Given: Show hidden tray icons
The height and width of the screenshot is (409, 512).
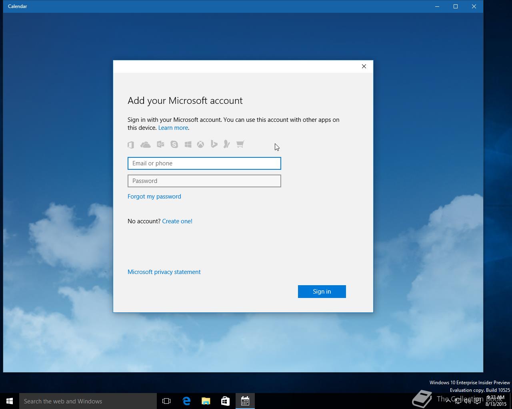Looking at the screenshot, I should tap(448, 401).
